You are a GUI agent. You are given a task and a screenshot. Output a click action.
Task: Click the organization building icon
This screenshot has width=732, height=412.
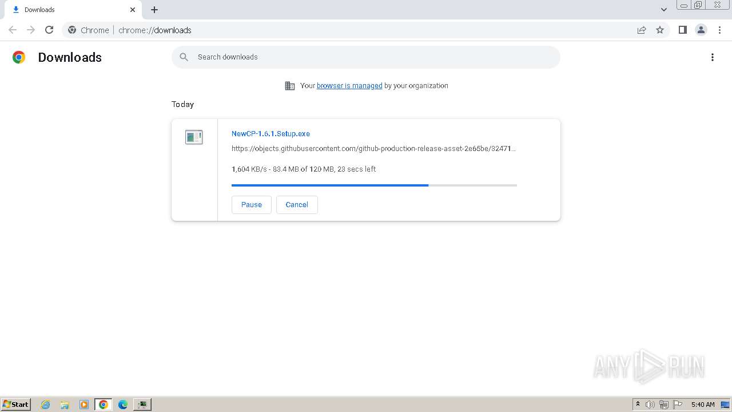pyautogui.click(x=290, y=86)
